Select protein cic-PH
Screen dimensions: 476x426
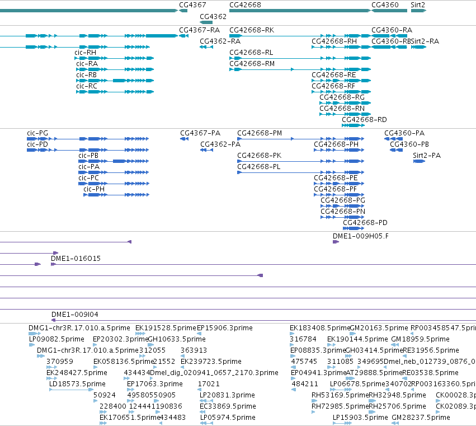(x=94, y=189)
